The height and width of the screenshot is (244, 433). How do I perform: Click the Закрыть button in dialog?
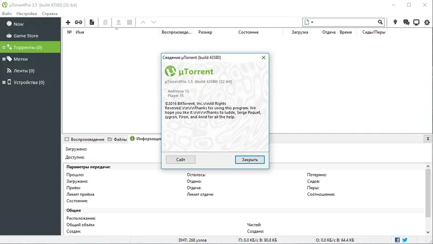[250, 160]
